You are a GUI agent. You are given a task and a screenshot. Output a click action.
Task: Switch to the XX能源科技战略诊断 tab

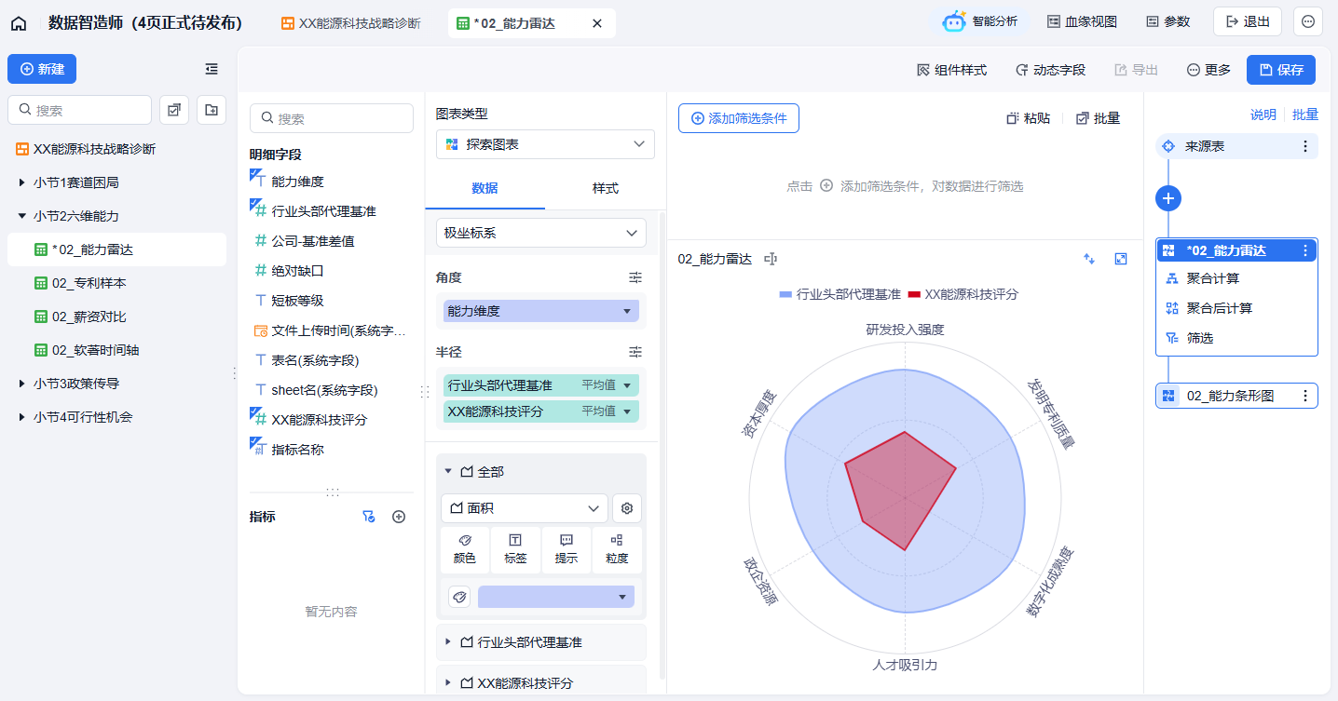(x=351, y=23)
